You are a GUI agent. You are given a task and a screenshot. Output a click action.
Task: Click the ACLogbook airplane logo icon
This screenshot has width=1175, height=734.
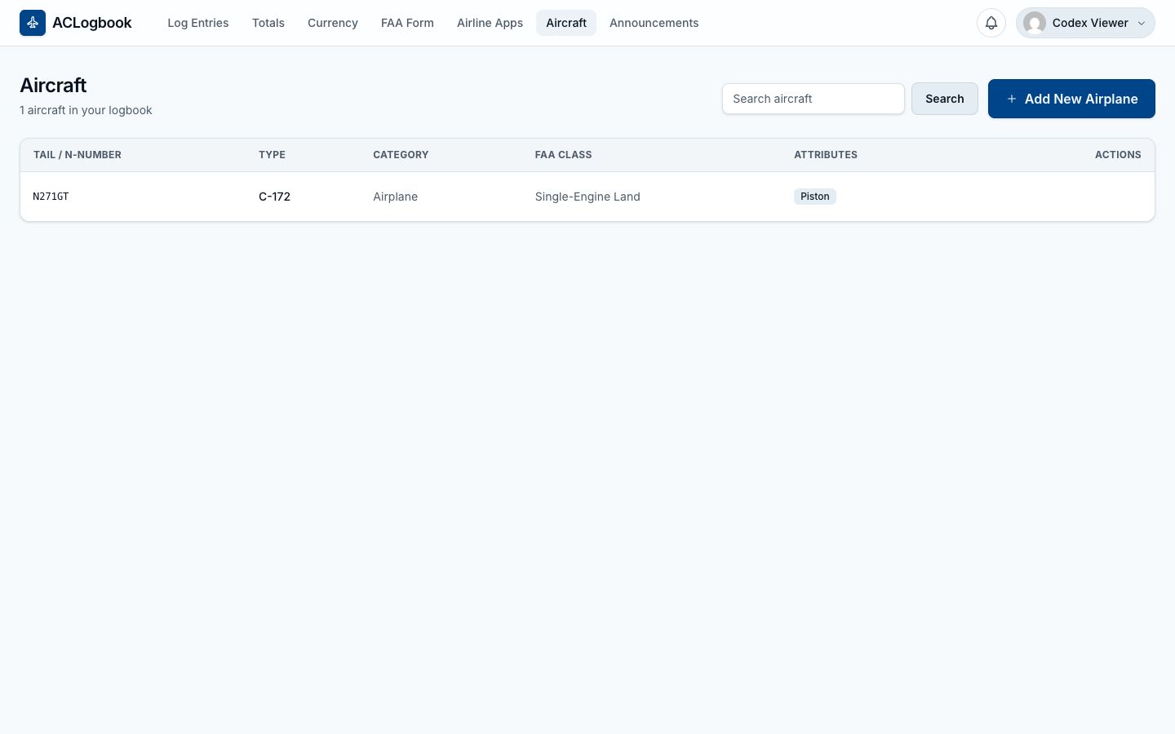tap(33, 23)
